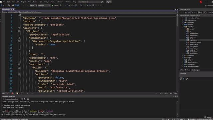This screenshot has height=120, width=213.
Task: Select appsettings.json file
Action: pyautogui.click(x=192, y=62)
